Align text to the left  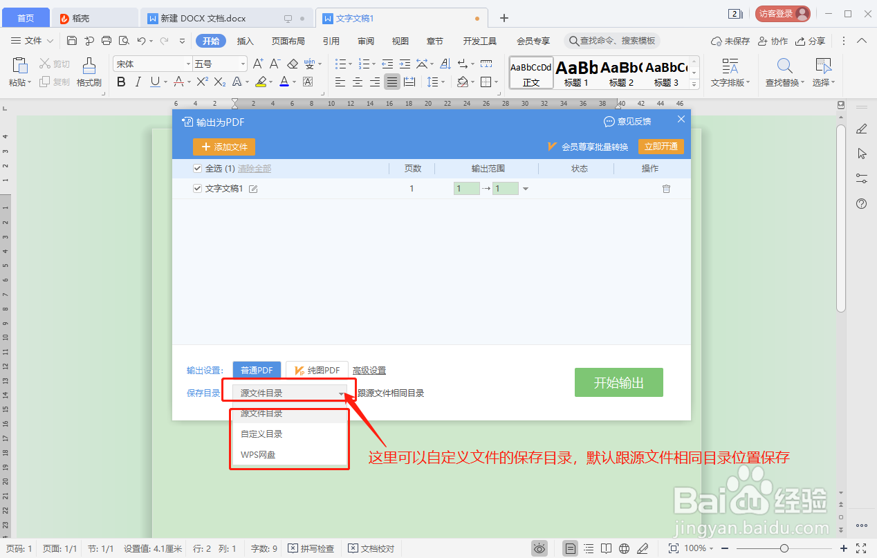pyautogui.click(x=340, y=82)
